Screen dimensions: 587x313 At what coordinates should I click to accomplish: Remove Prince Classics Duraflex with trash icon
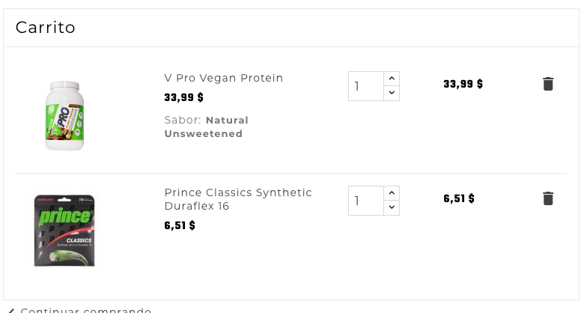(x=548, y=198)
